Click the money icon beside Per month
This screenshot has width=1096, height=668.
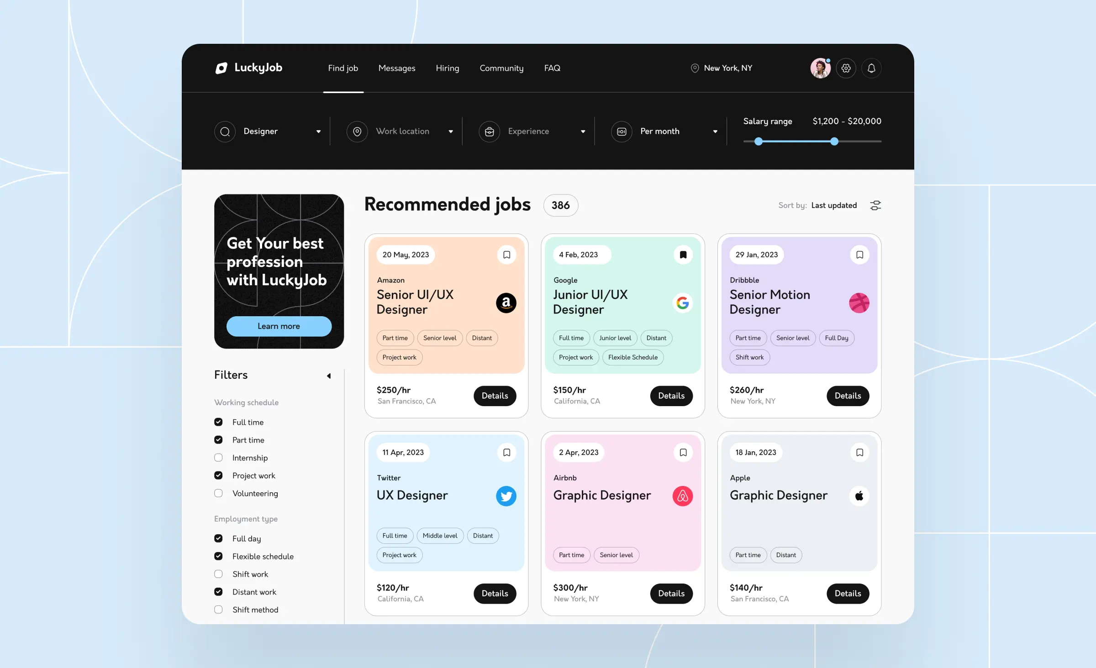622,131
